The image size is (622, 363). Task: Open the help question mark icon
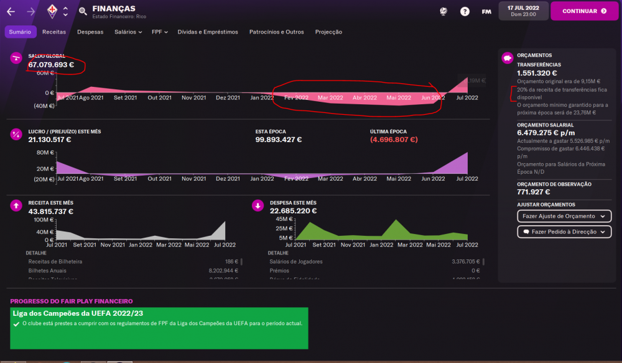(x=465, y=12)
